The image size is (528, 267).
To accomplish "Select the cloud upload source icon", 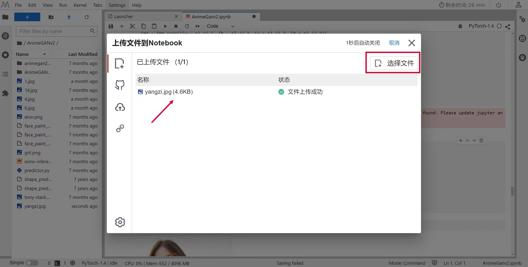I will click(x=120, y=107).
